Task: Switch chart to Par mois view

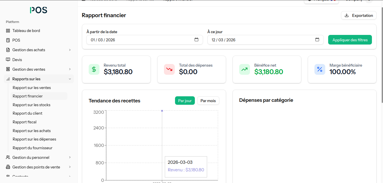Action: [x=208, y=101]
